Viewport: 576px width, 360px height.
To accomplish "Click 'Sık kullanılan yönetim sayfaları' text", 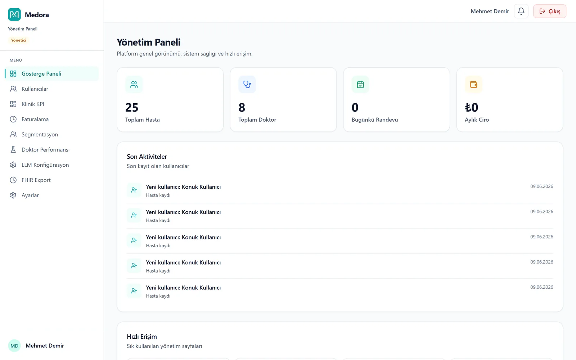I will [x=164, y=346].
